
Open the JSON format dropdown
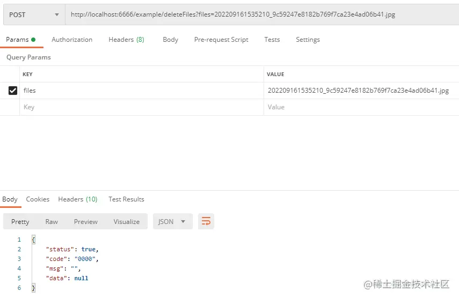(172, 221)
